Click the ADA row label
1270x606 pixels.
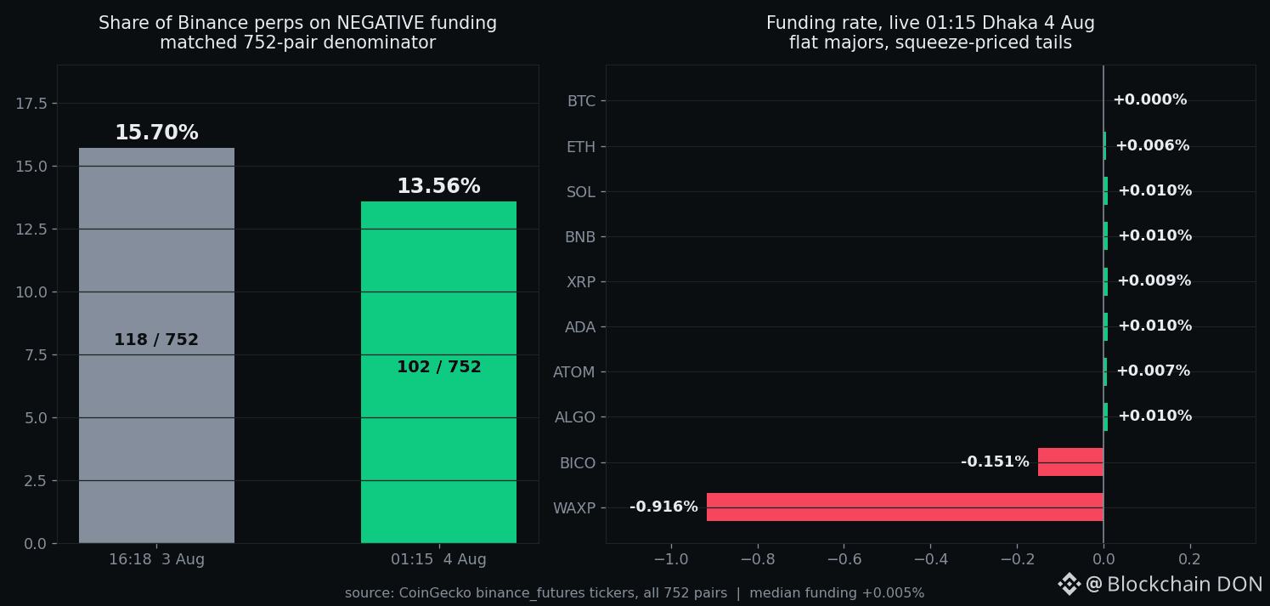tap(580, 327)
